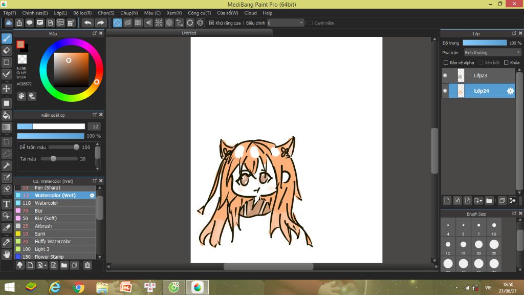Adjust the brush size slider at 12

click(51, 127)
